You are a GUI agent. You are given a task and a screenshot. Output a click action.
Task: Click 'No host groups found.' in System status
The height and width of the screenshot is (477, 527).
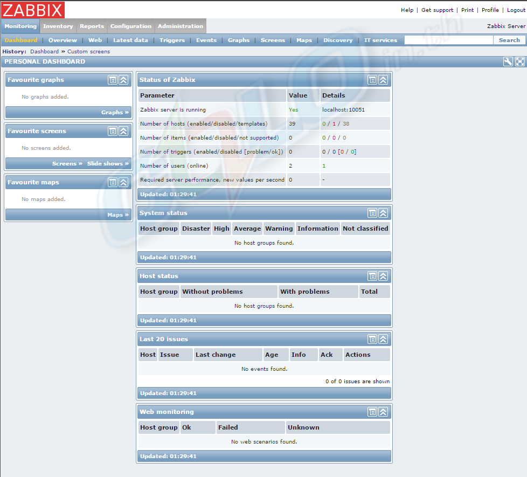click(x=264, y=243)
